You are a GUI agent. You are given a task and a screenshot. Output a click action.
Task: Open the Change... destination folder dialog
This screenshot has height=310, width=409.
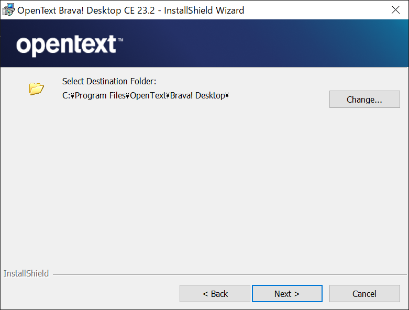click(364, 99)
